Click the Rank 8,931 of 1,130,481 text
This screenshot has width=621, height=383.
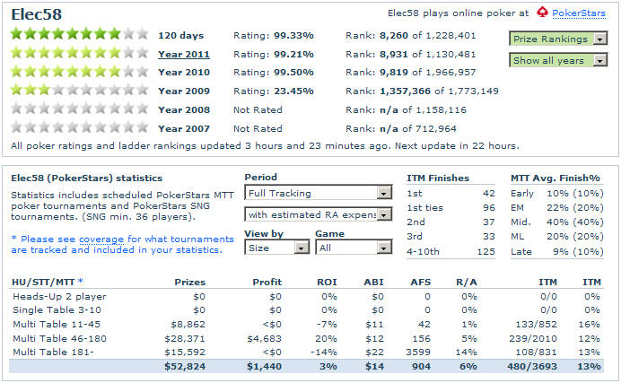(411, 54)
